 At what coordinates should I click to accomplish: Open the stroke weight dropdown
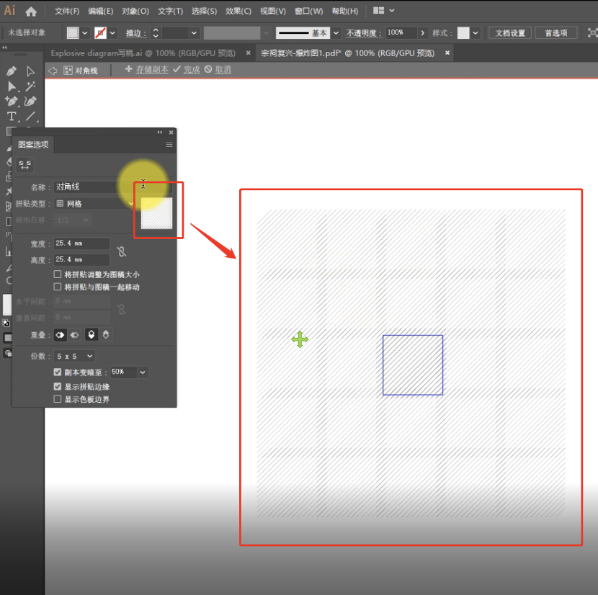(194, 33)
